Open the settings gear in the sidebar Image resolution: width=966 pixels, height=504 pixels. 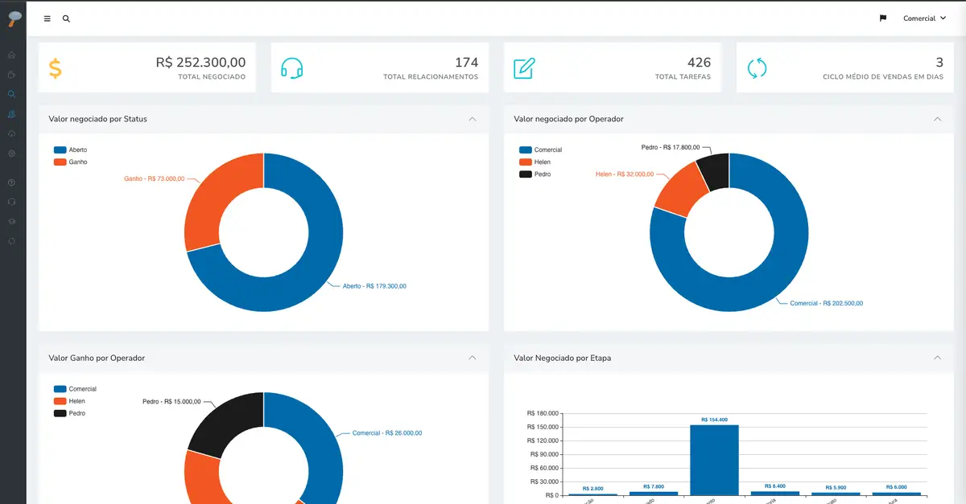pos(12,153)
